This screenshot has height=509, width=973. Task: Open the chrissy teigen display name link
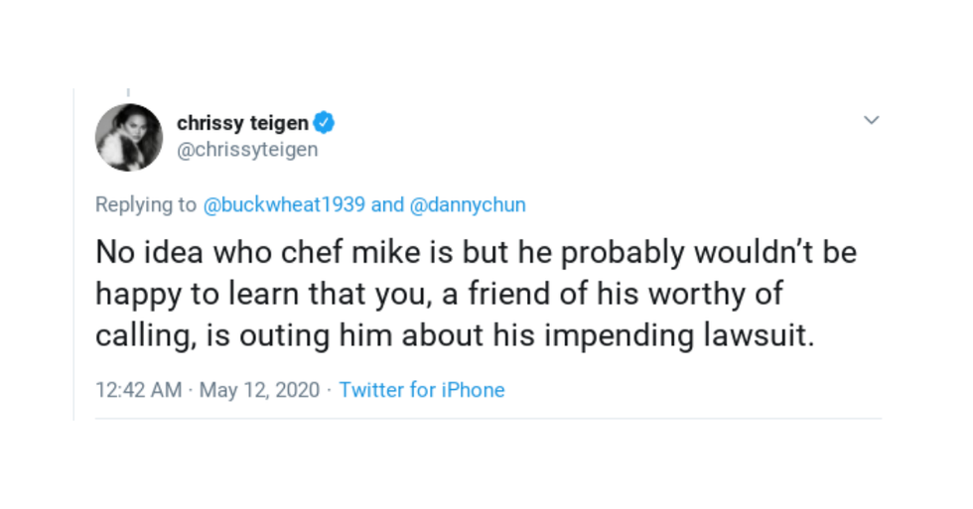242,124
